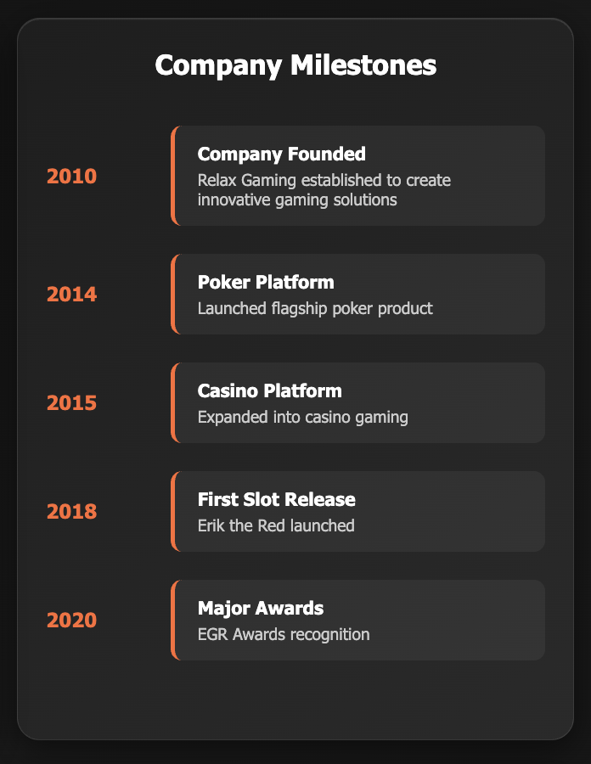The height and width of the screenshot is (764, 591).
Task: Click orange accent bar of First Slot Release card
Action: [x=173, y=512]
